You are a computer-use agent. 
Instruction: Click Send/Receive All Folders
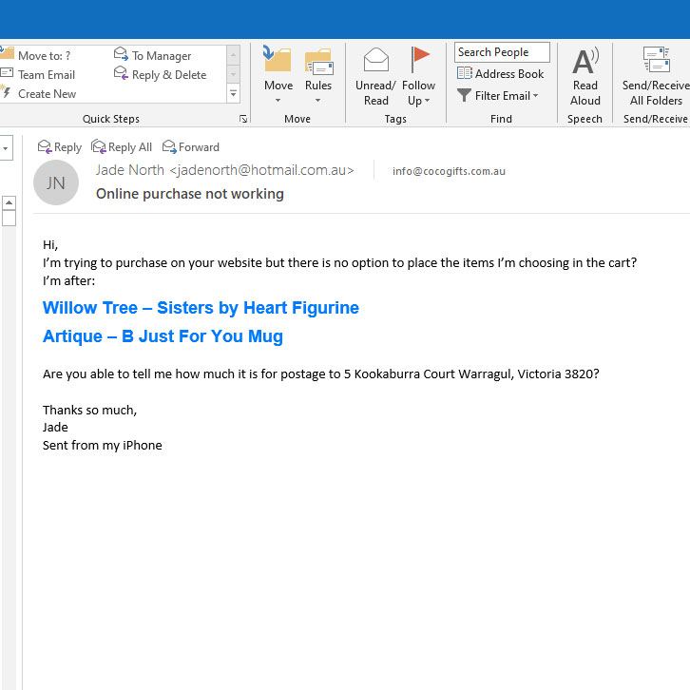(655, 77)
